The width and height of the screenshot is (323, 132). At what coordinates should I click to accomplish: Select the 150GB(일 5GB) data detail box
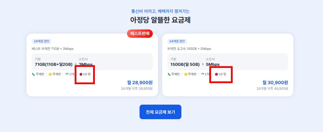tap(228, 62)
